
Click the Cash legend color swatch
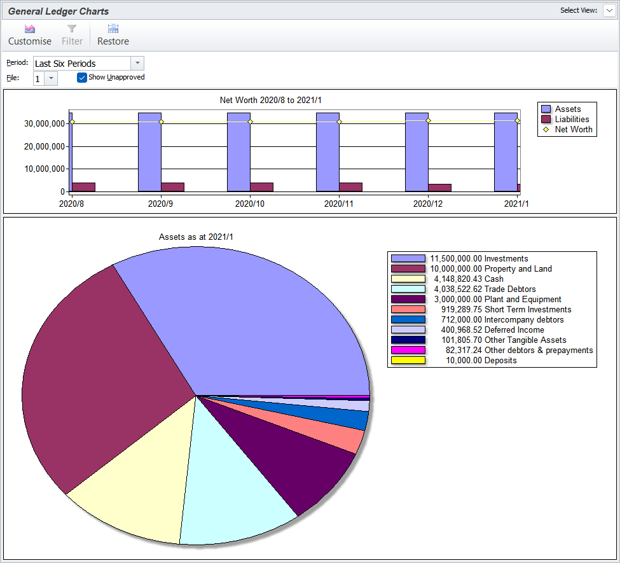[407, 279]
